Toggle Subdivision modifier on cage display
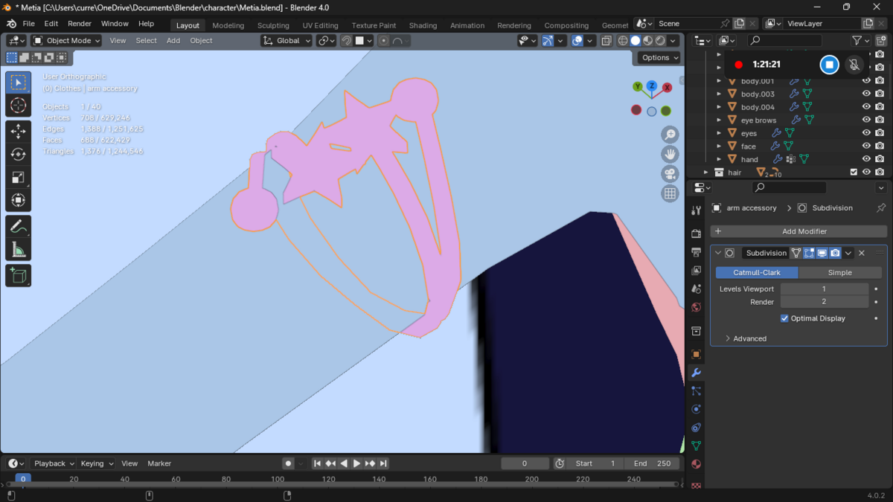Image resolution: width=893 pixels, height=502 pixels. click(796, 253)
